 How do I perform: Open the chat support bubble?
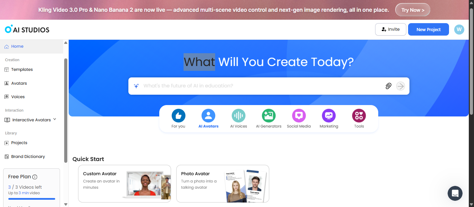tap(455, 193)
